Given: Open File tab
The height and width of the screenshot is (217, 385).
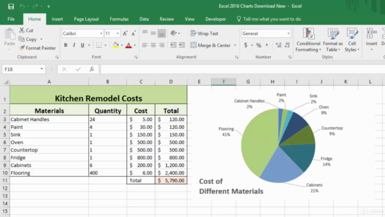Looking at the screenshot, I should (11, 19).
